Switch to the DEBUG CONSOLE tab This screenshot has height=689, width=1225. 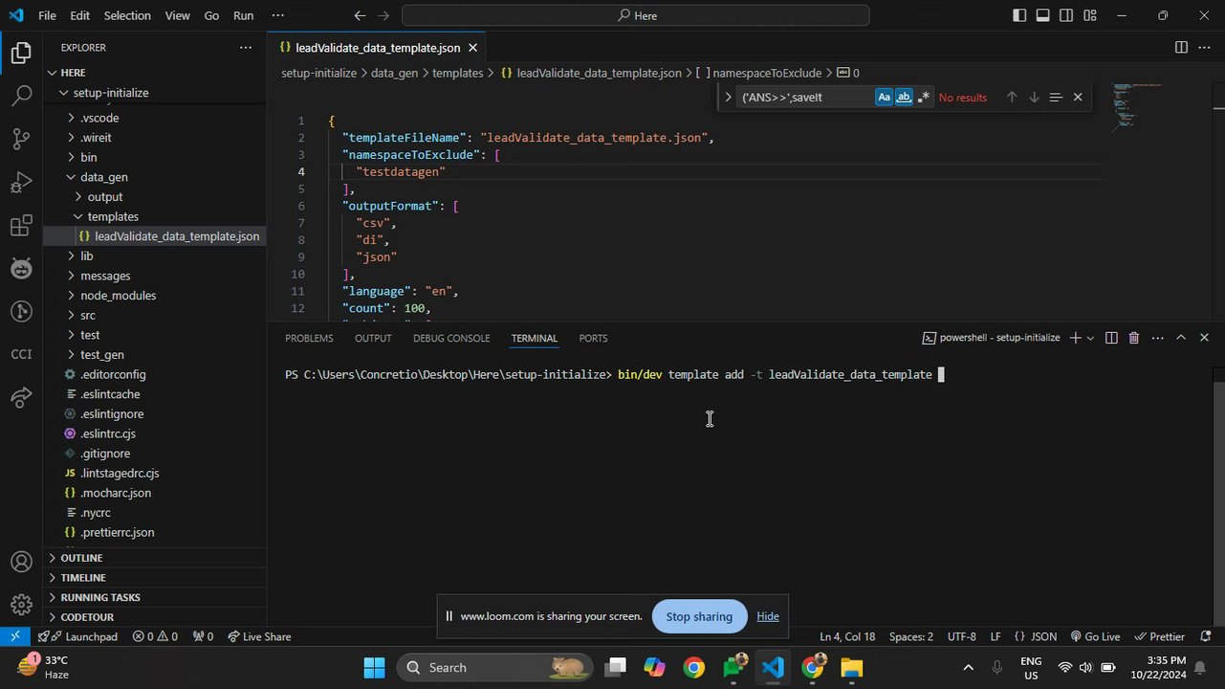(x=450, y=339)
